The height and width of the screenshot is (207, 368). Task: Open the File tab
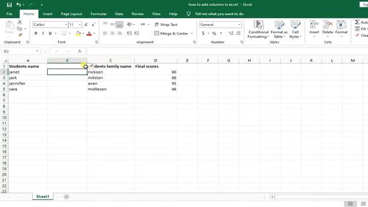pos(9,14)
